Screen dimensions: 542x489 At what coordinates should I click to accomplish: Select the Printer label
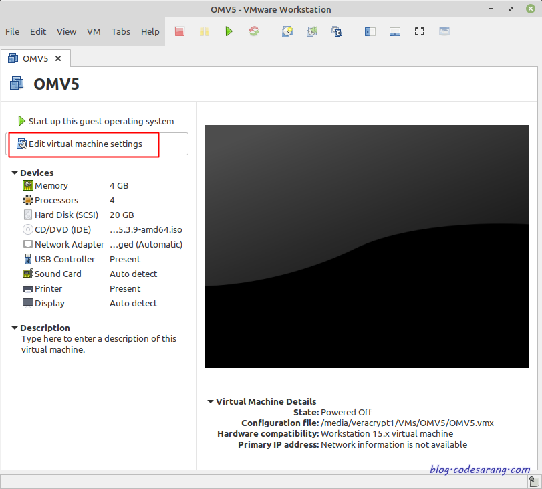point(48,288)
